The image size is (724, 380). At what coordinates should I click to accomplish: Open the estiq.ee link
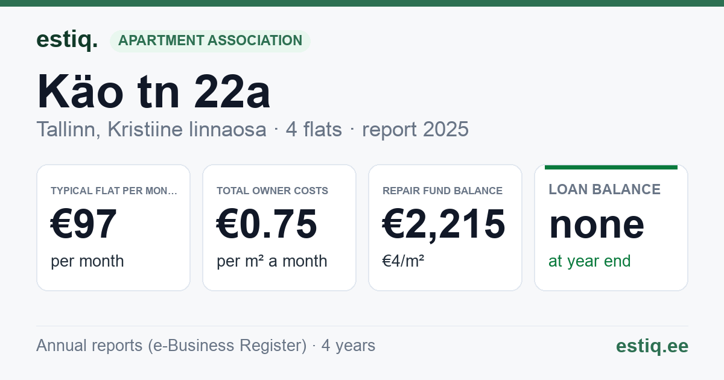tap(652, 346)
